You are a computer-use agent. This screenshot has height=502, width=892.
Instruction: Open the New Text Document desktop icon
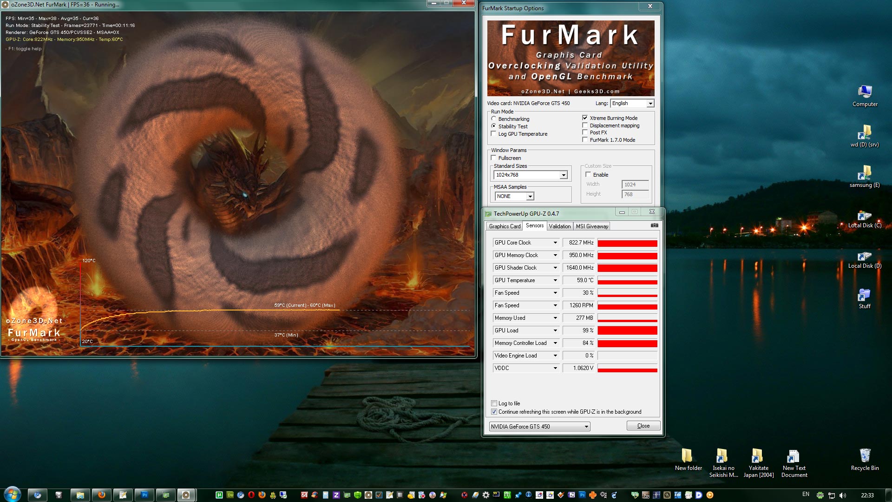point(794,458)
